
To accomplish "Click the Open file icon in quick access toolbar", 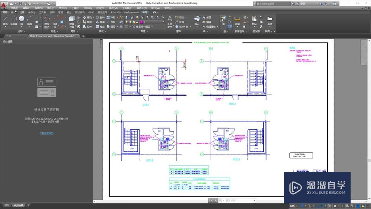I will [16, 4].
